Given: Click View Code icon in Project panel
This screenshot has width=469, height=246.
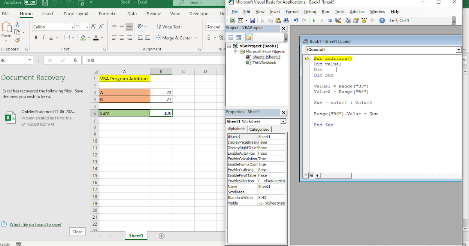Looking at the screenshot, I should point(231,37).
